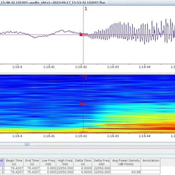
Task: Select the red label 1 in spectrogram view
Action: tap(86, 78)
